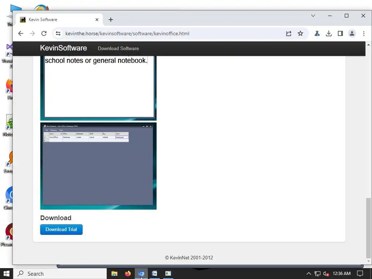Open File Explorer from taskbar

(114, 274)
